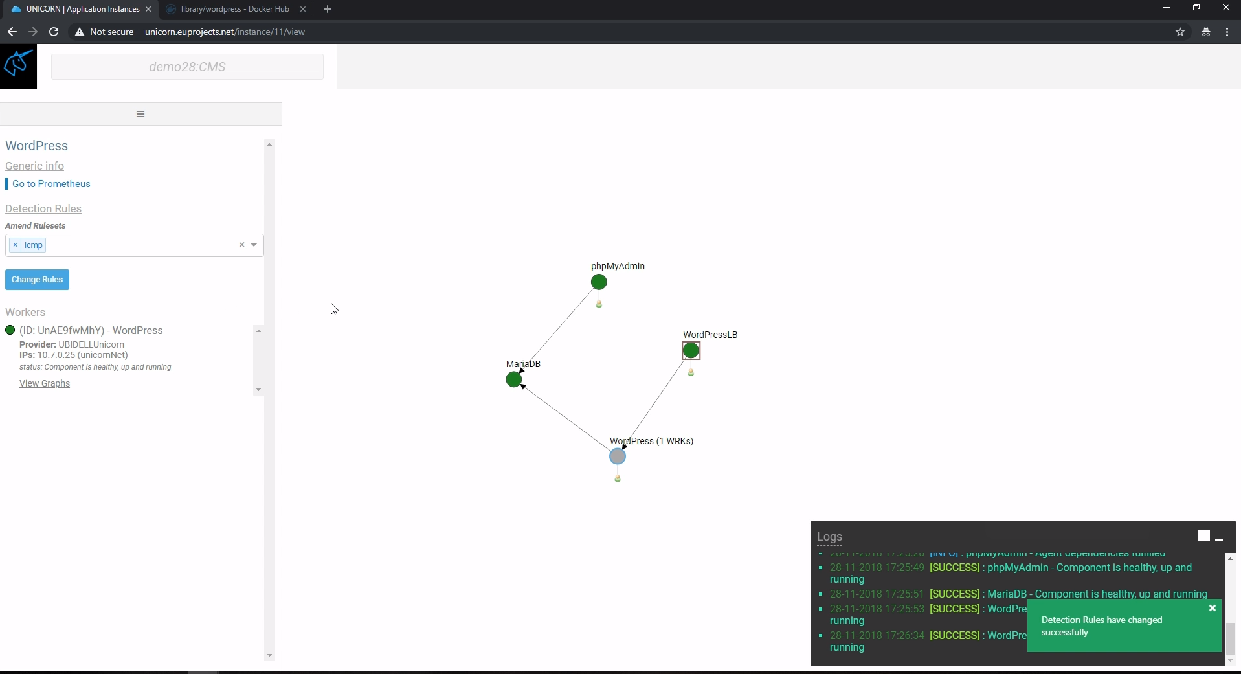The width and height of the screenshot is (1241, 674).
Task: Close the Docker Hub browser tab
Action: [302, 9]
